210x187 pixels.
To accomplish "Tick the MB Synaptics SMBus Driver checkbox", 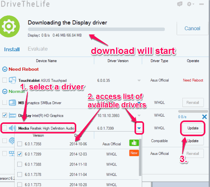I will pyautogui.click(x=5, y=102).
